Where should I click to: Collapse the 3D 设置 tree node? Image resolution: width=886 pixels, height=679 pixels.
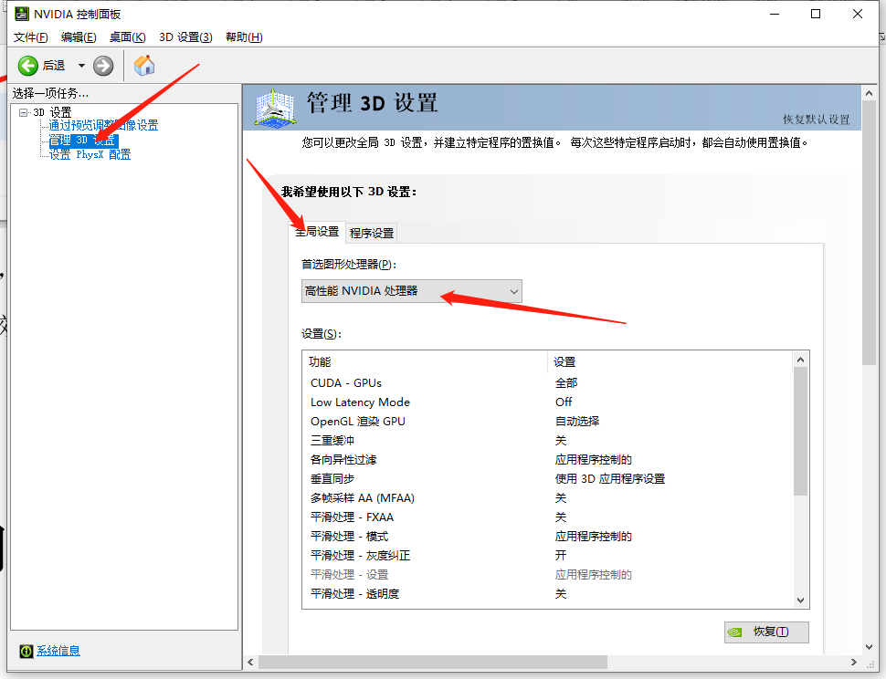click(23, 112)
